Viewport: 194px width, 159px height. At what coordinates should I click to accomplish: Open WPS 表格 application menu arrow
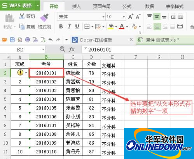point(38,5)
